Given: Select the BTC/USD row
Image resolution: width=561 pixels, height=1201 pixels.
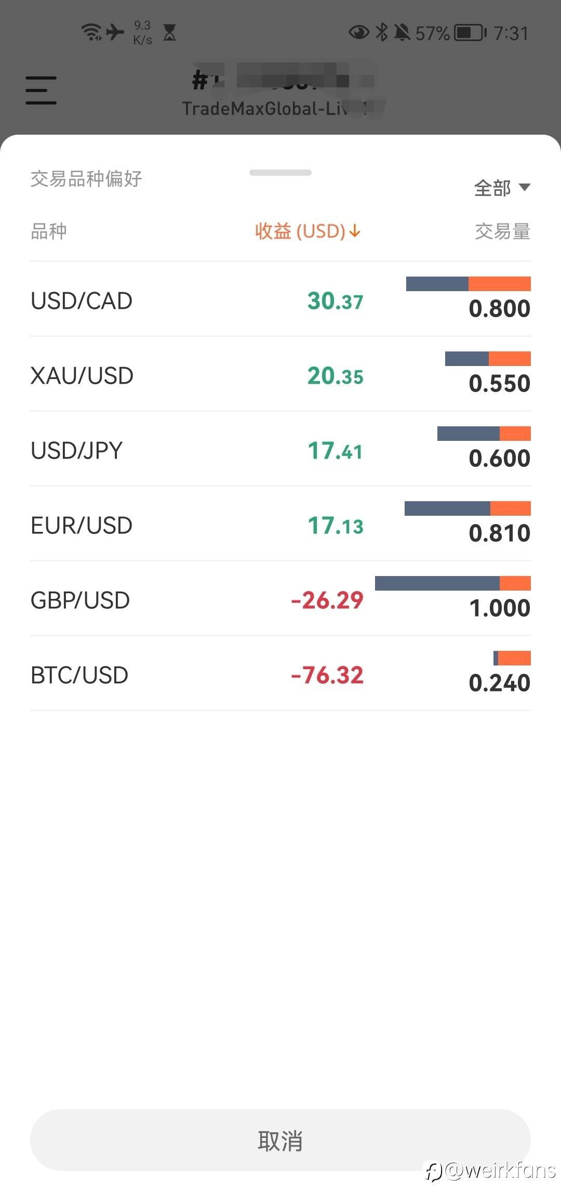Looking at the screenshot, I should [x=280, y=674].
